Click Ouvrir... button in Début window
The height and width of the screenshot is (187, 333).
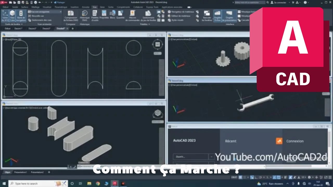pos(191,157)
